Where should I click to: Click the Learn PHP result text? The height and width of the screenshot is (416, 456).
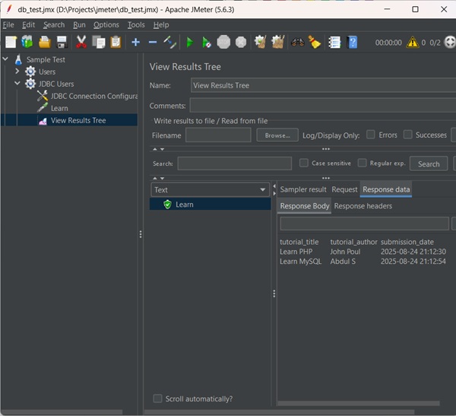[x=296, y=252]
